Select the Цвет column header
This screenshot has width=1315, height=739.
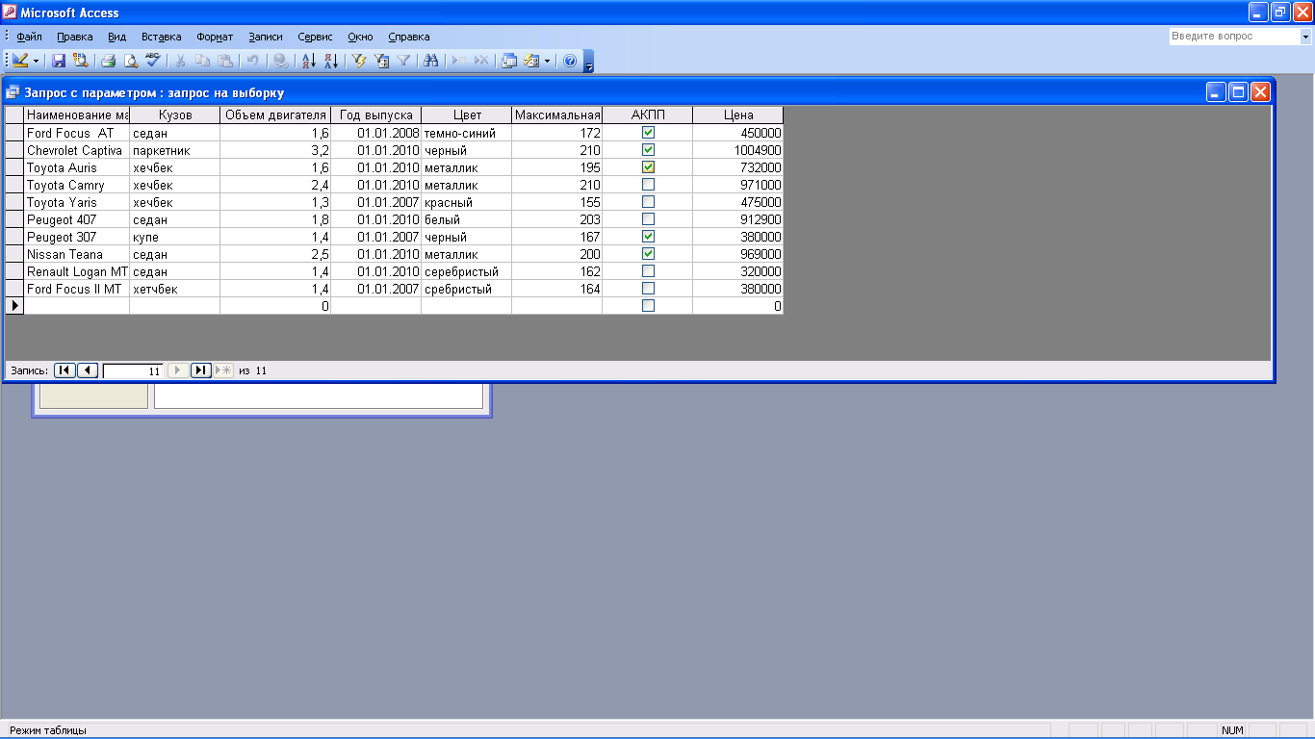(x=467, y=115)
